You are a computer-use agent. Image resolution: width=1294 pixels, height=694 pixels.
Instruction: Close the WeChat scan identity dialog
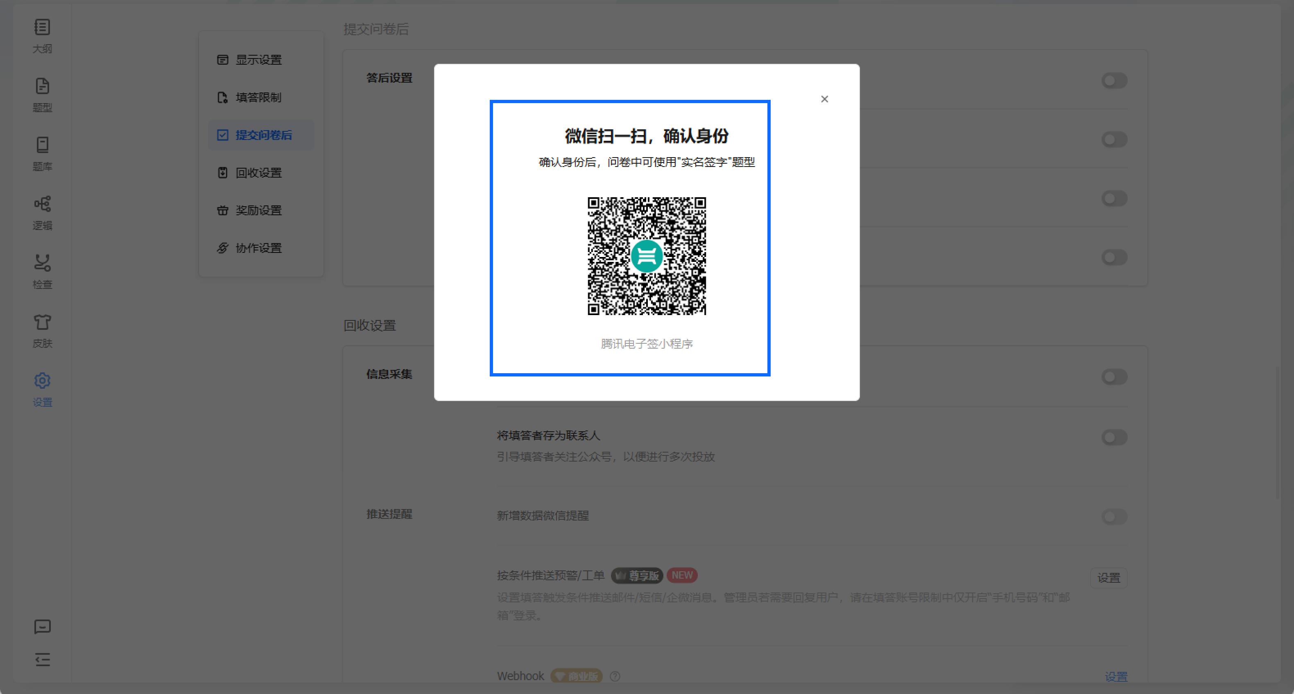(x=824, y=99)
